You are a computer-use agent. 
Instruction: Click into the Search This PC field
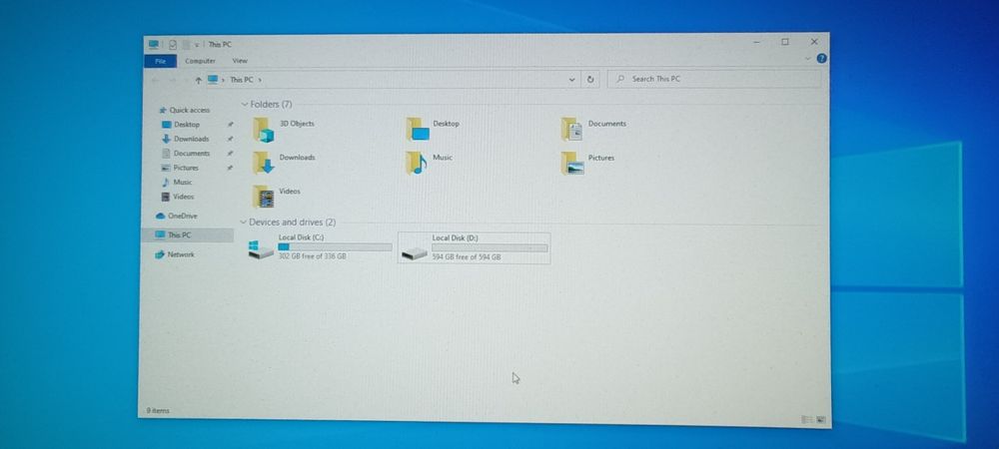point(713,79)
